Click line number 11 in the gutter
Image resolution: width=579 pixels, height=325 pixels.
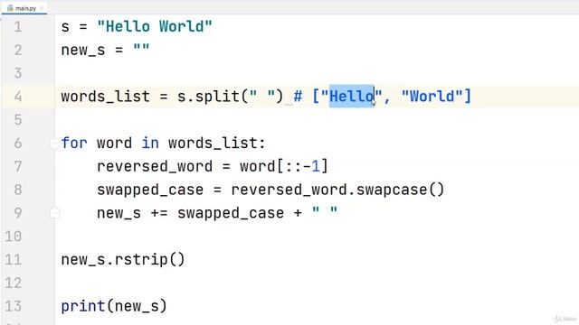point(14,260)
